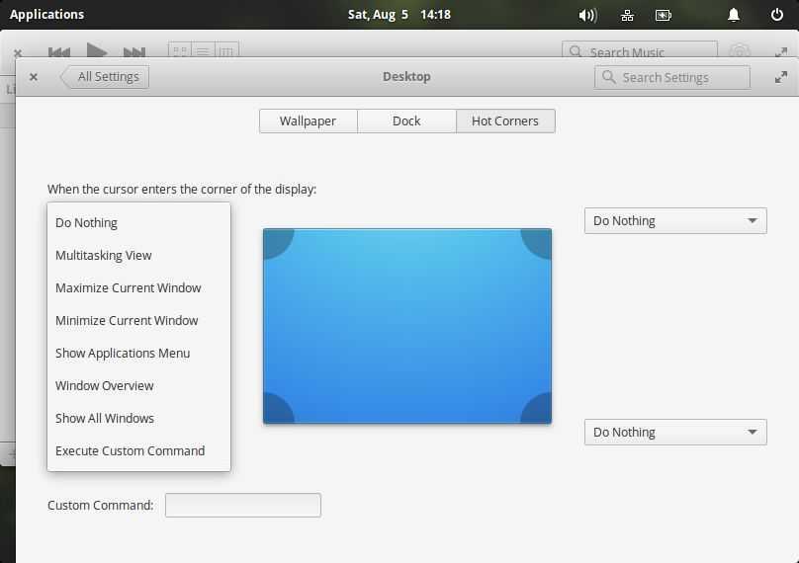
Task: Expand the bottom-right corner Do Nothing dropdown
Action: point(675,433)
